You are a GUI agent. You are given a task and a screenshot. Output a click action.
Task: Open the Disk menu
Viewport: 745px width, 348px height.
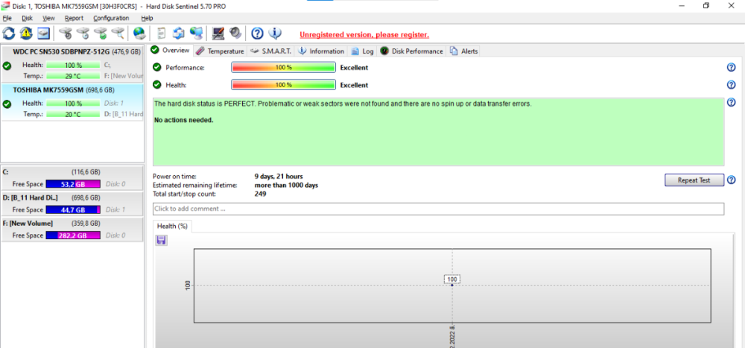pos(27,18)
